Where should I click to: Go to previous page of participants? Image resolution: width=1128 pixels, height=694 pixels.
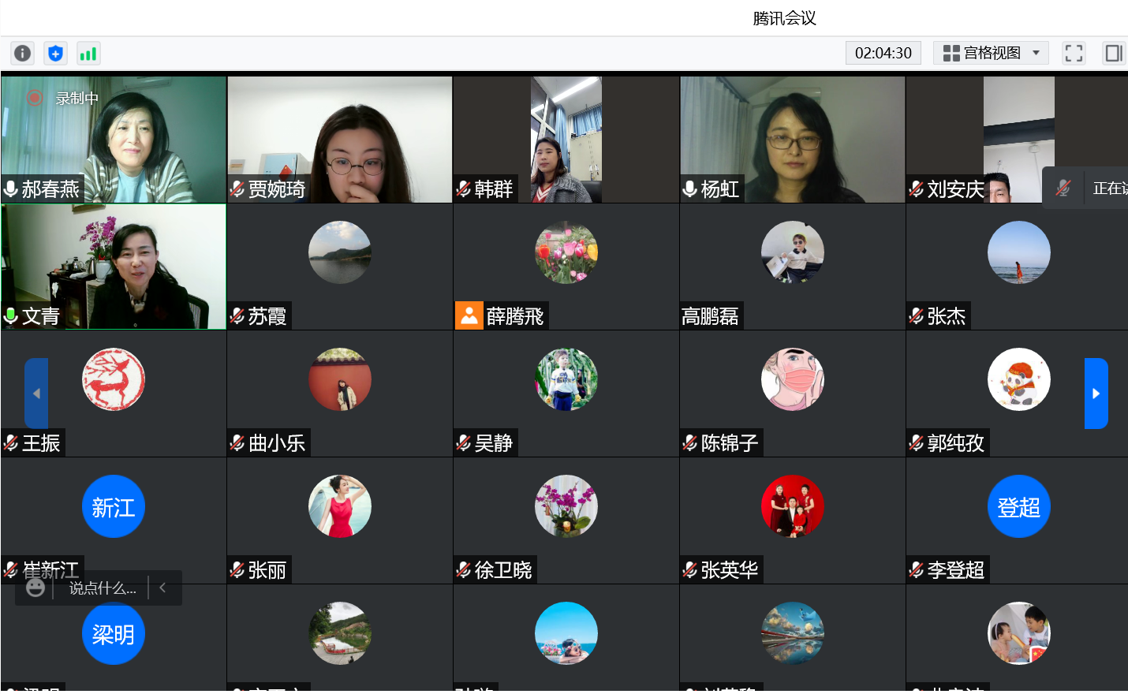36,394
